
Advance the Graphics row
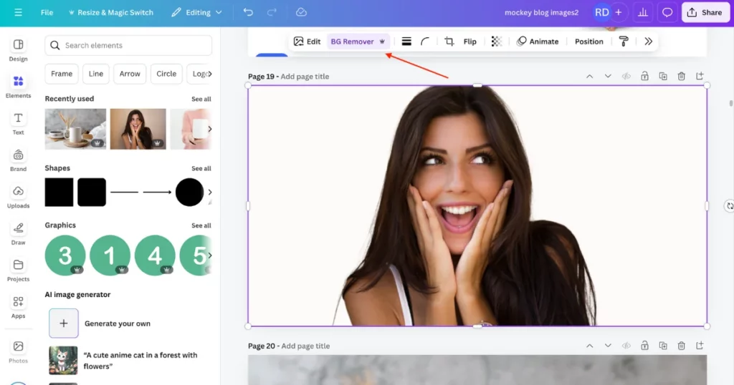pyautogui.click(x=210, y=255)
